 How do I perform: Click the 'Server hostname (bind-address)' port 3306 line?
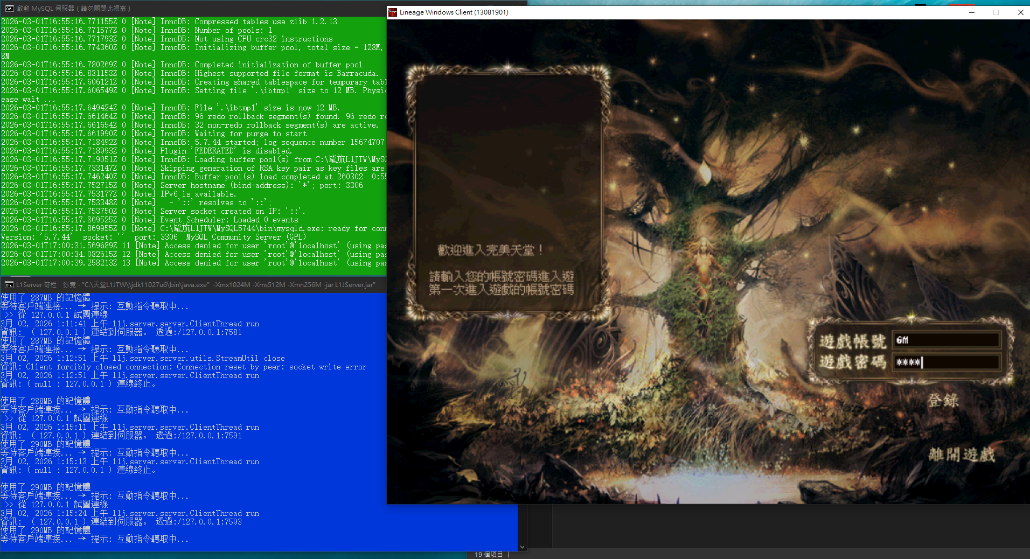[182, 185]
